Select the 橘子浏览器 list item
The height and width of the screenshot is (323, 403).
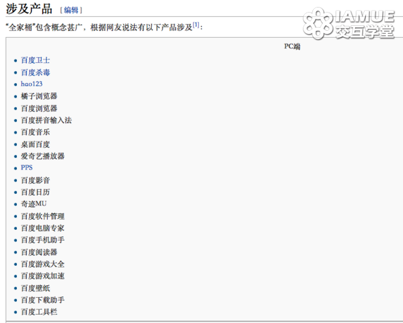39,96
